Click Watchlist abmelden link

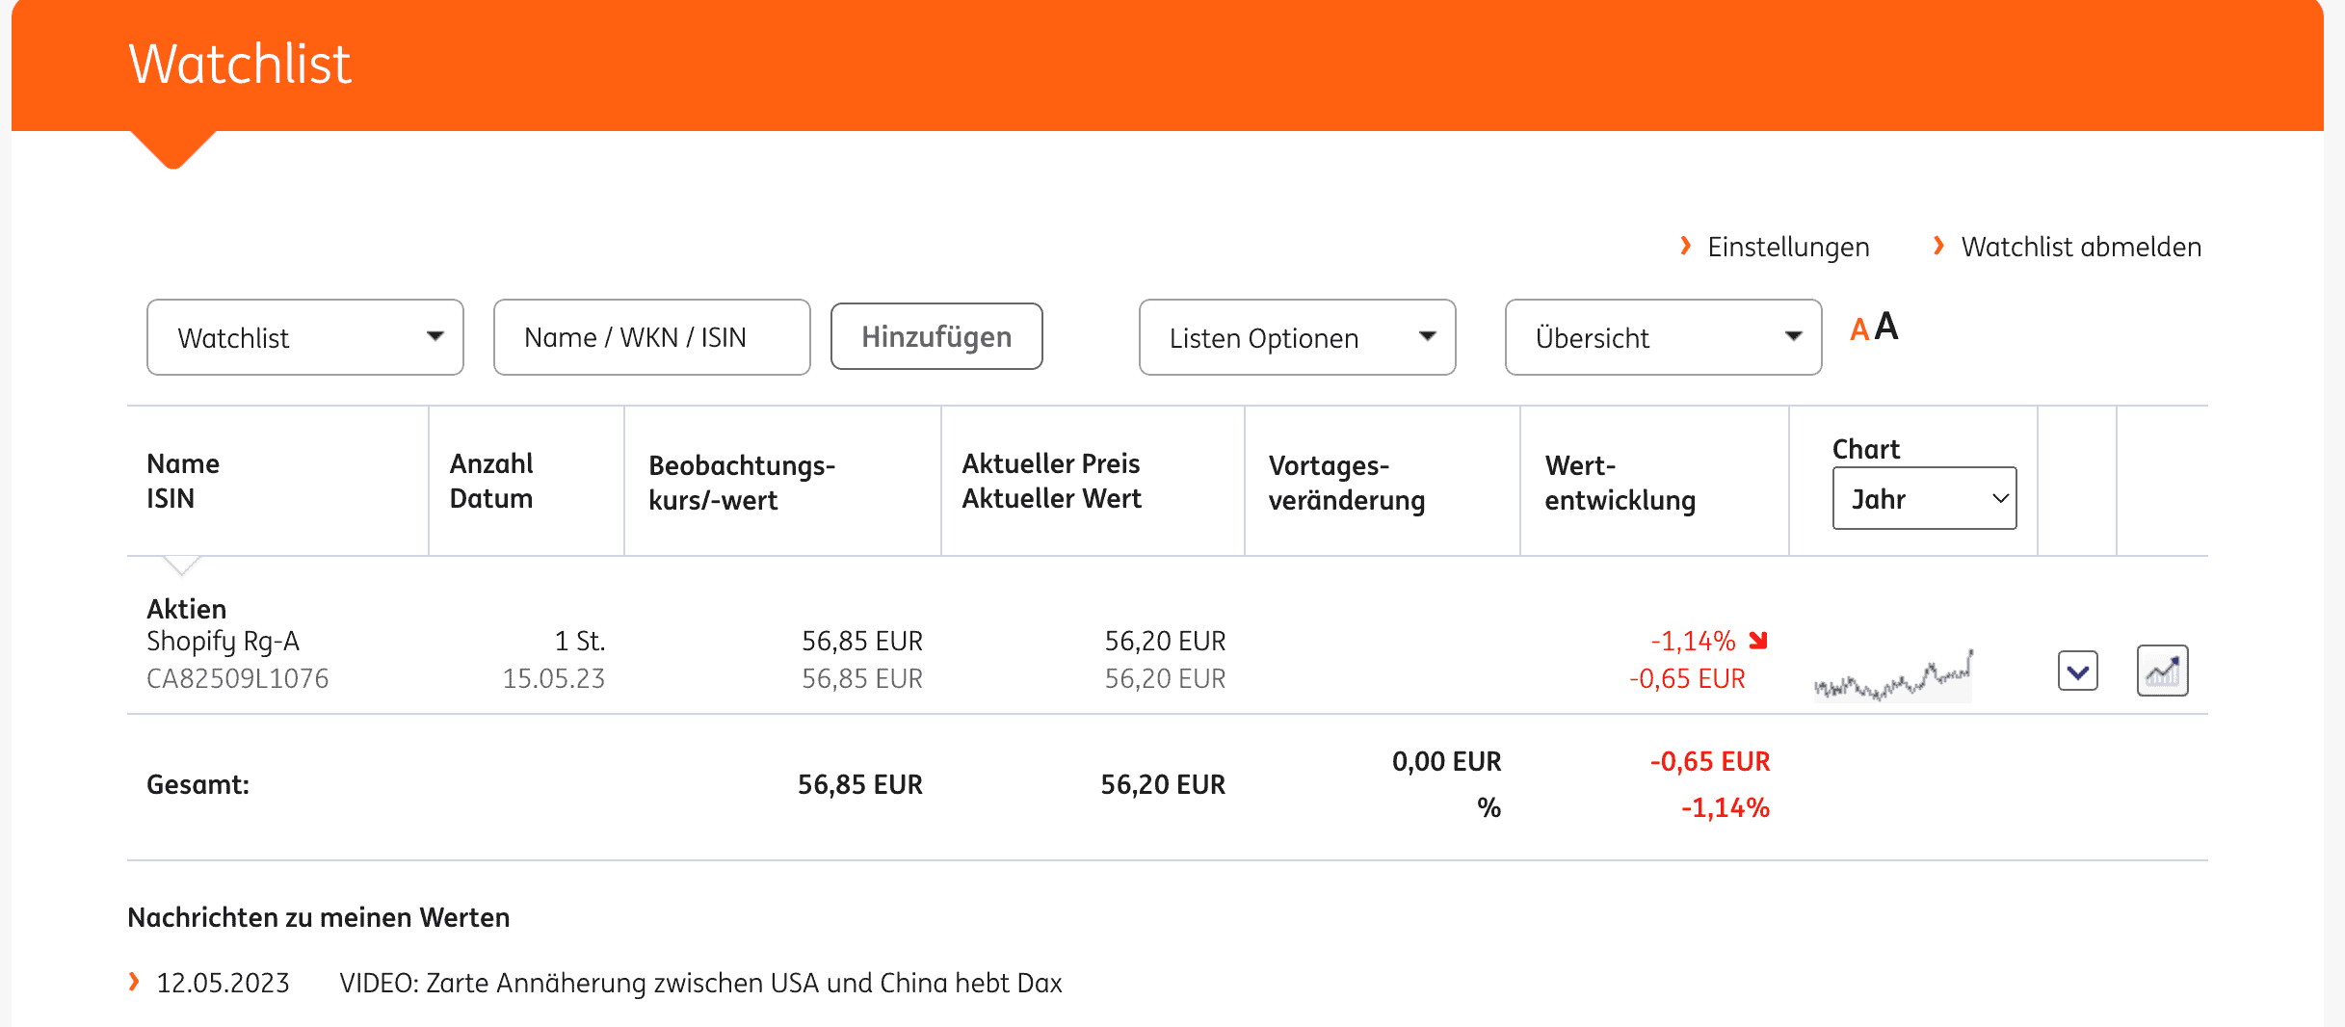[x=2080, y=247]
